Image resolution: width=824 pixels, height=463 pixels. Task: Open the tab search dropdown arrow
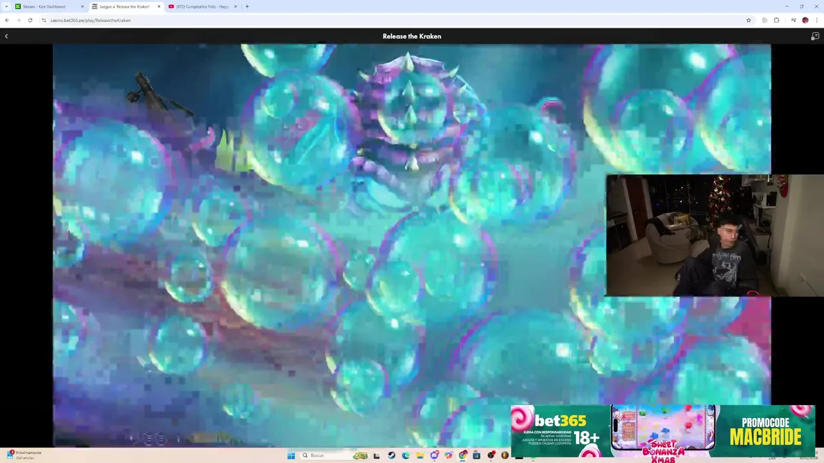coord(6,6)
